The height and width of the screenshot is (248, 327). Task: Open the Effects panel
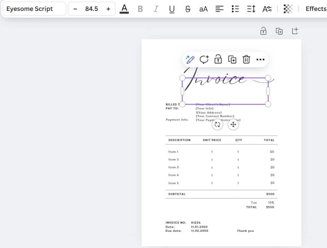point(316,9)
